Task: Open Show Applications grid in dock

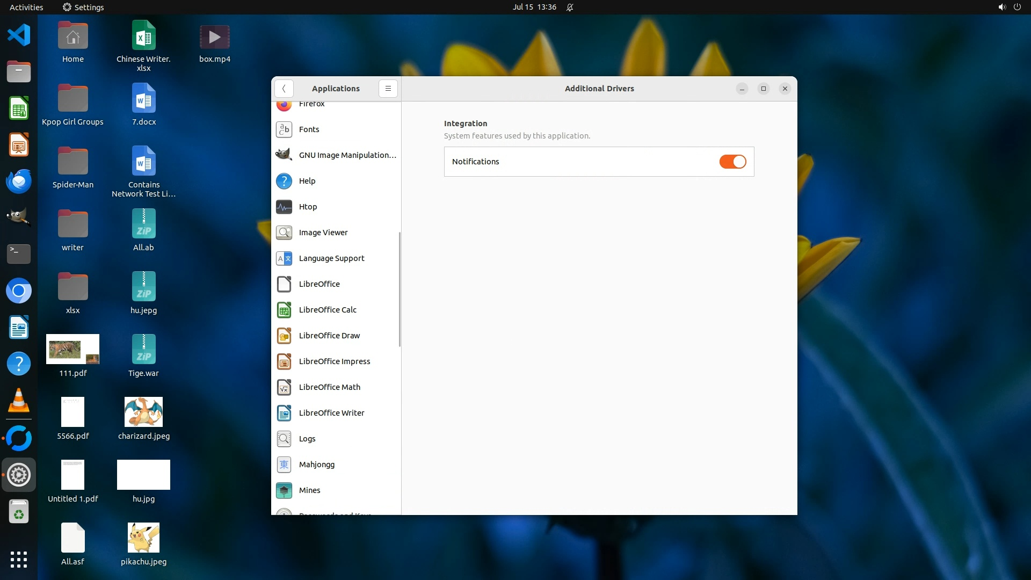Action: point(19,559)
